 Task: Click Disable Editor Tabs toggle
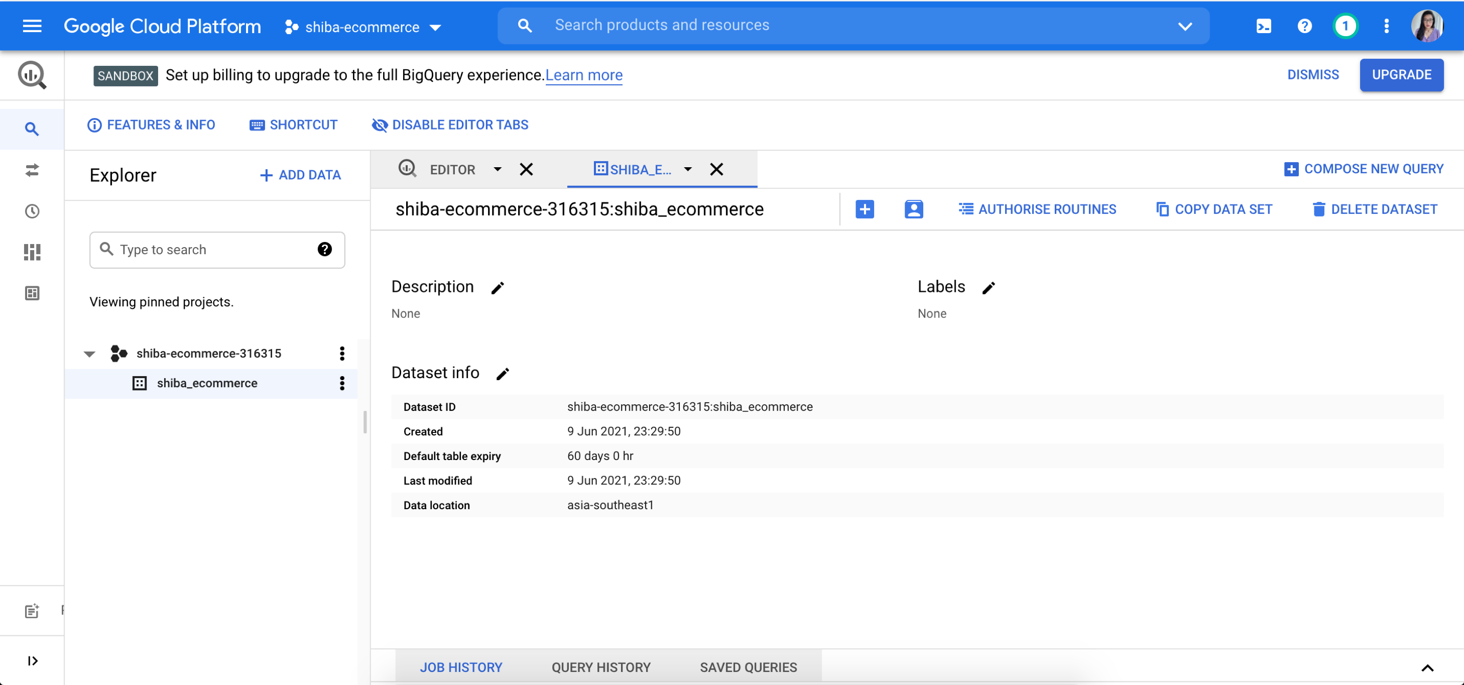449,125
